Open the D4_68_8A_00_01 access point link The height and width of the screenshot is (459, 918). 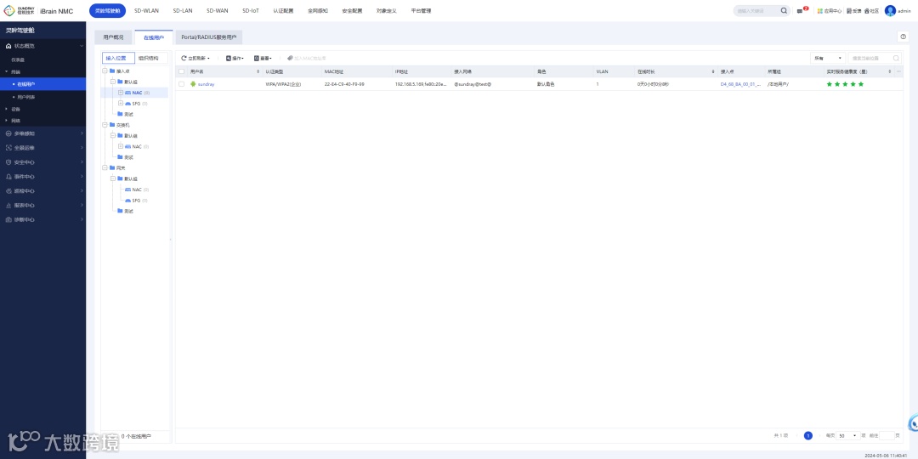click(740, 84)
